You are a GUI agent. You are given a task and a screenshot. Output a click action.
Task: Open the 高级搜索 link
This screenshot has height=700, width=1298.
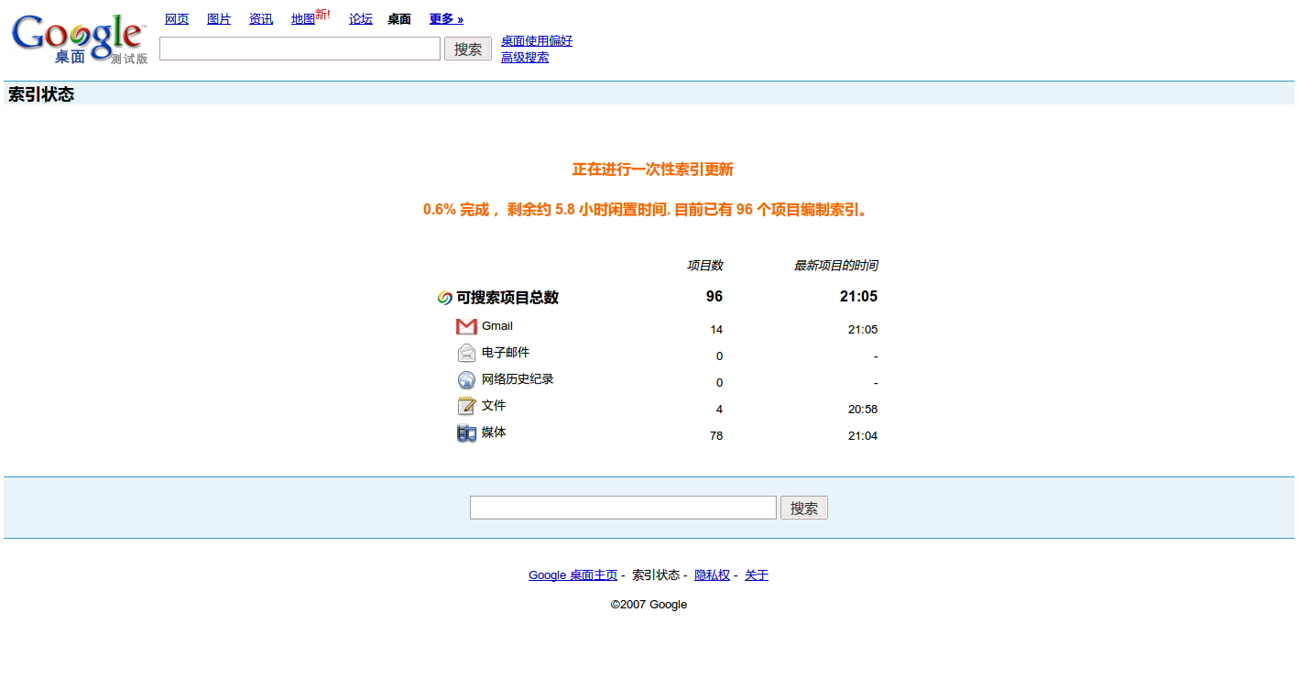coord(525,58)
